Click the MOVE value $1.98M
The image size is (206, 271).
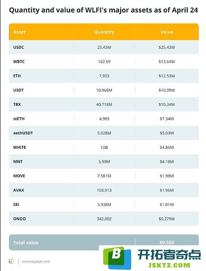167,176
